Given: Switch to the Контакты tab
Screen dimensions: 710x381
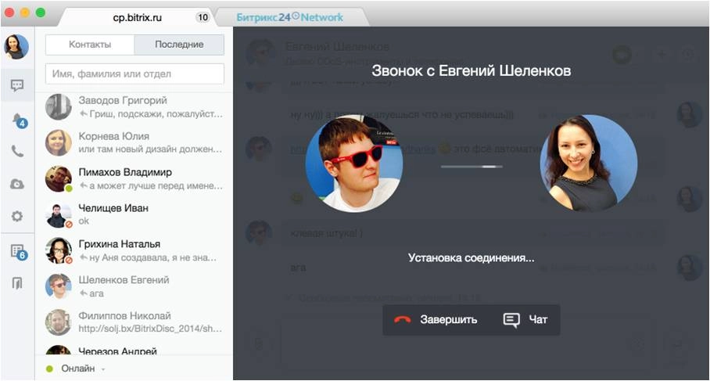Looking at the screenshot, I should [90, 45].
